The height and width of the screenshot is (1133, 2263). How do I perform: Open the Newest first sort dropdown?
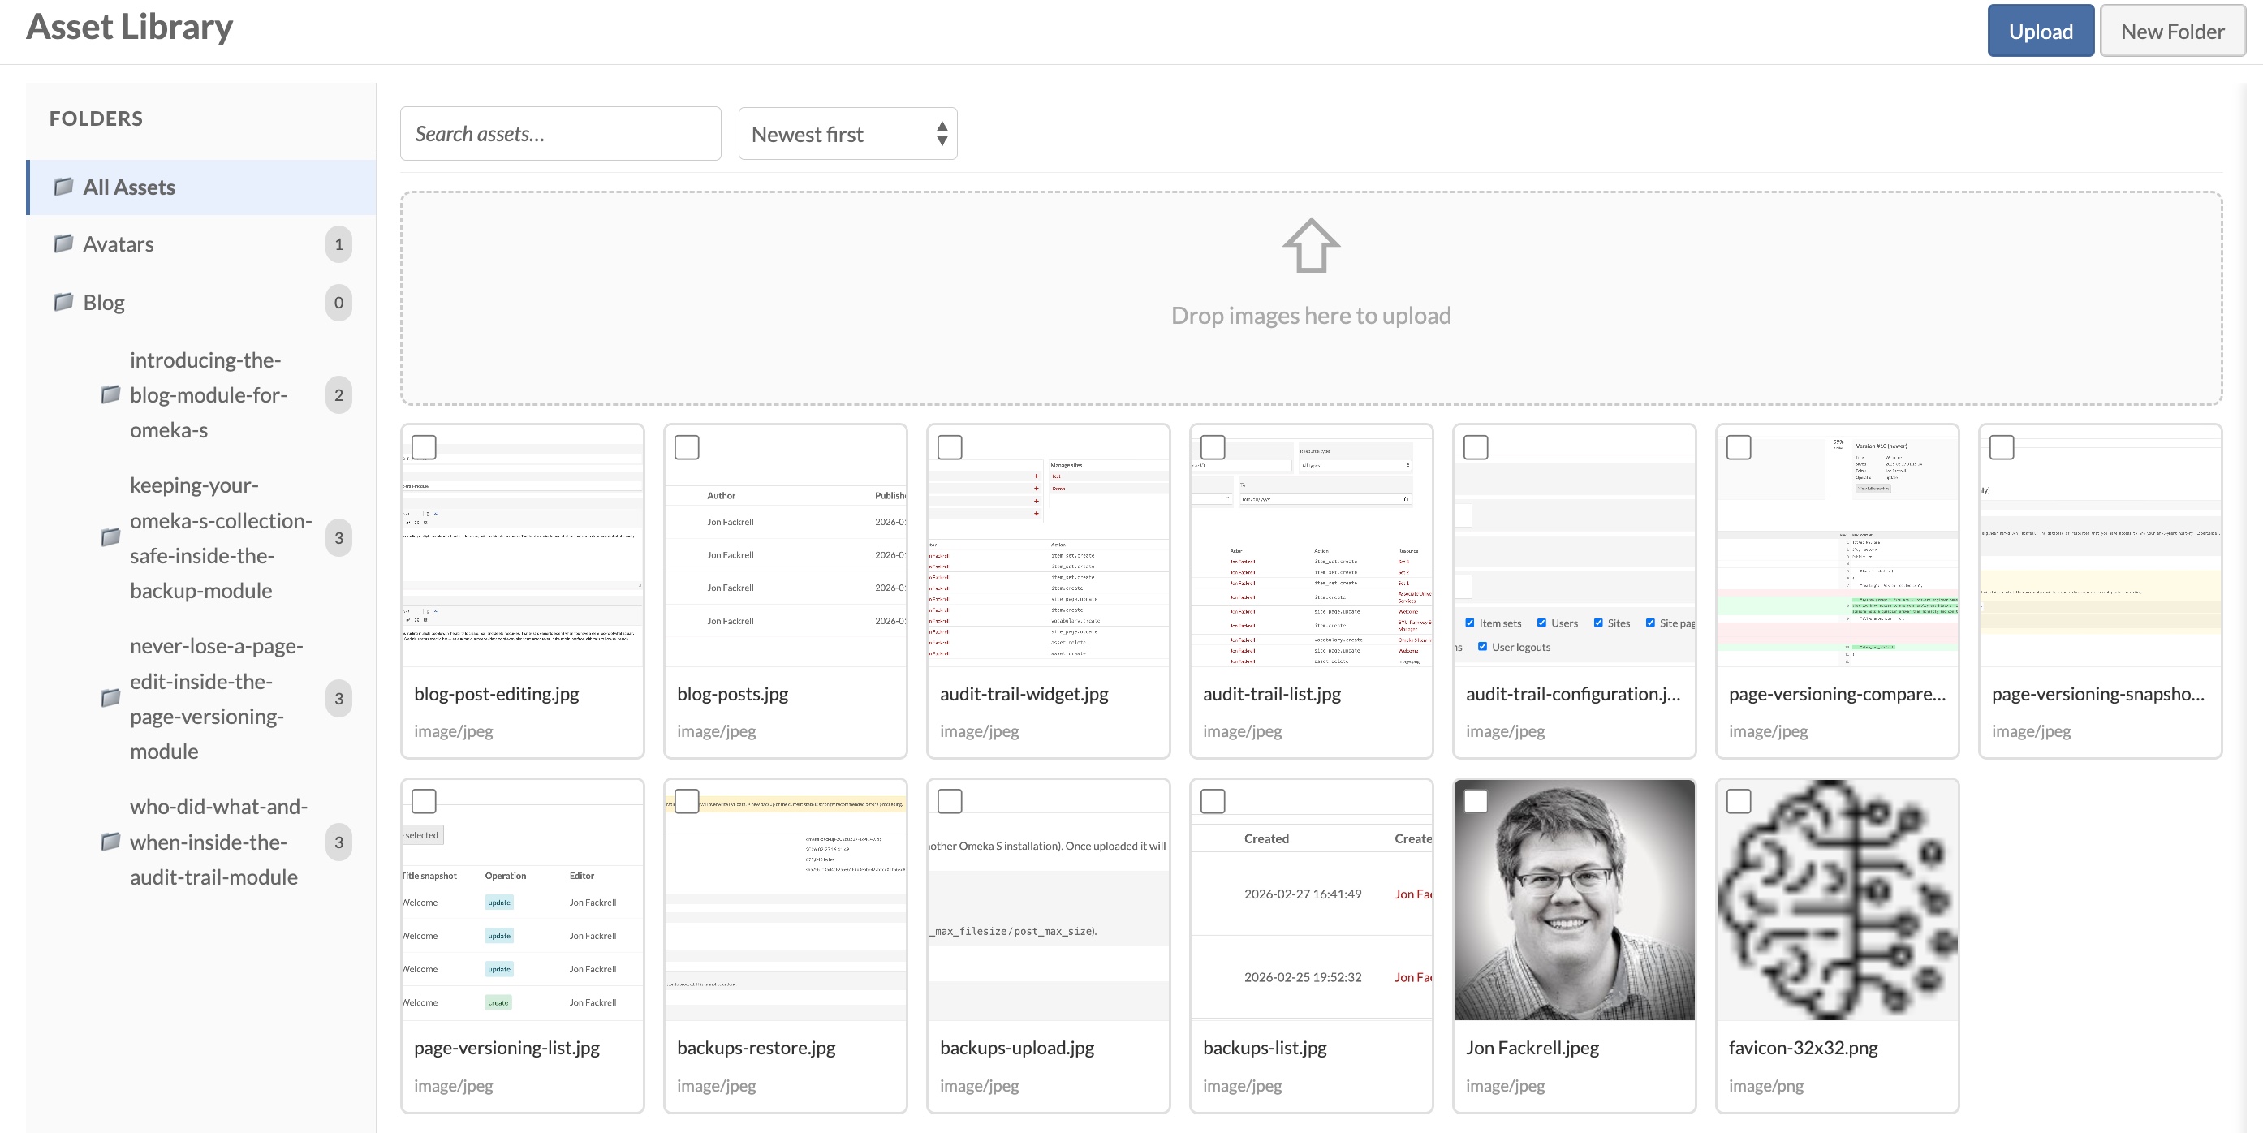[x=847, y=135]
